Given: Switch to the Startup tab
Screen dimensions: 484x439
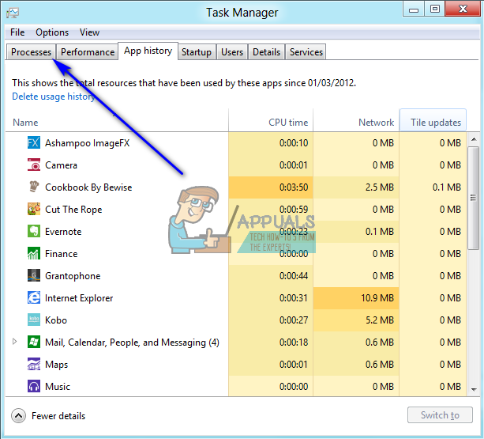Looking at the screenshot, I should point(197,52).
